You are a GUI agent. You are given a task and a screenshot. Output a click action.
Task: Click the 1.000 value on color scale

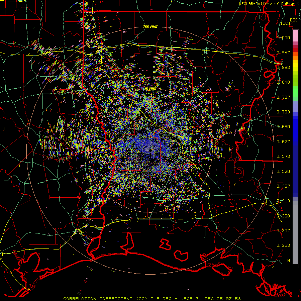coord(283,37)
